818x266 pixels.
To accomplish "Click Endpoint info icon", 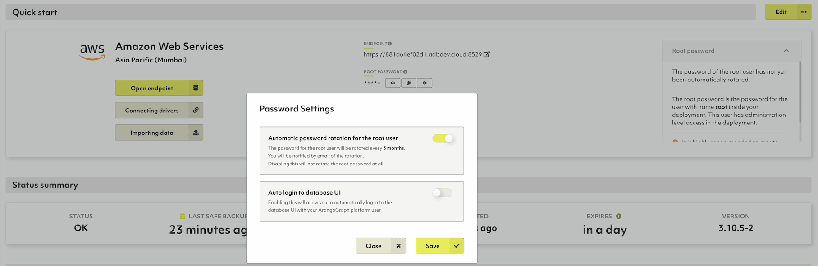I will click(390, 44).
